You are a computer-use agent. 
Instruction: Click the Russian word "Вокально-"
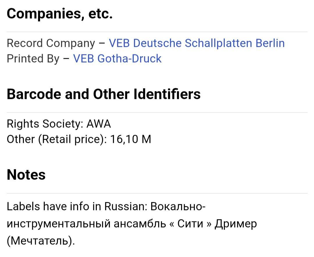click(179, 206)
